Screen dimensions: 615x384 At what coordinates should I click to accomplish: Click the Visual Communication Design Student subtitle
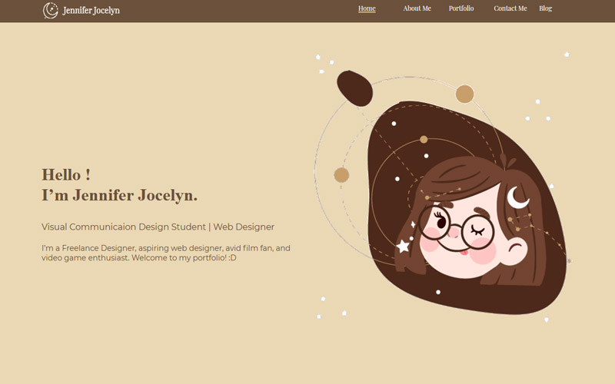[158, 227]
